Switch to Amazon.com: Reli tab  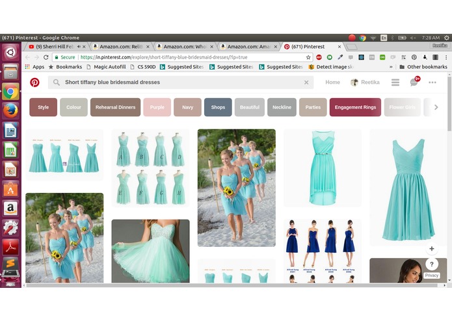point(121,47)
